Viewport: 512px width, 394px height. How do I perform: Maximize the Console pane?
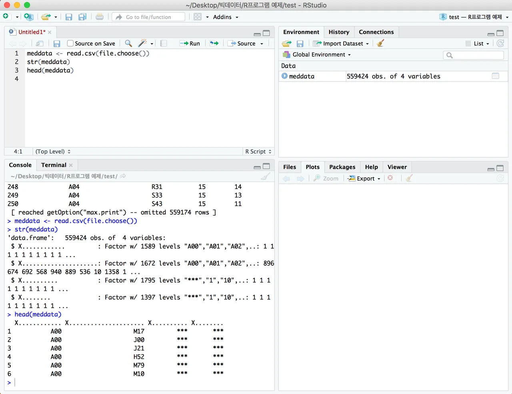pos(266,166)
